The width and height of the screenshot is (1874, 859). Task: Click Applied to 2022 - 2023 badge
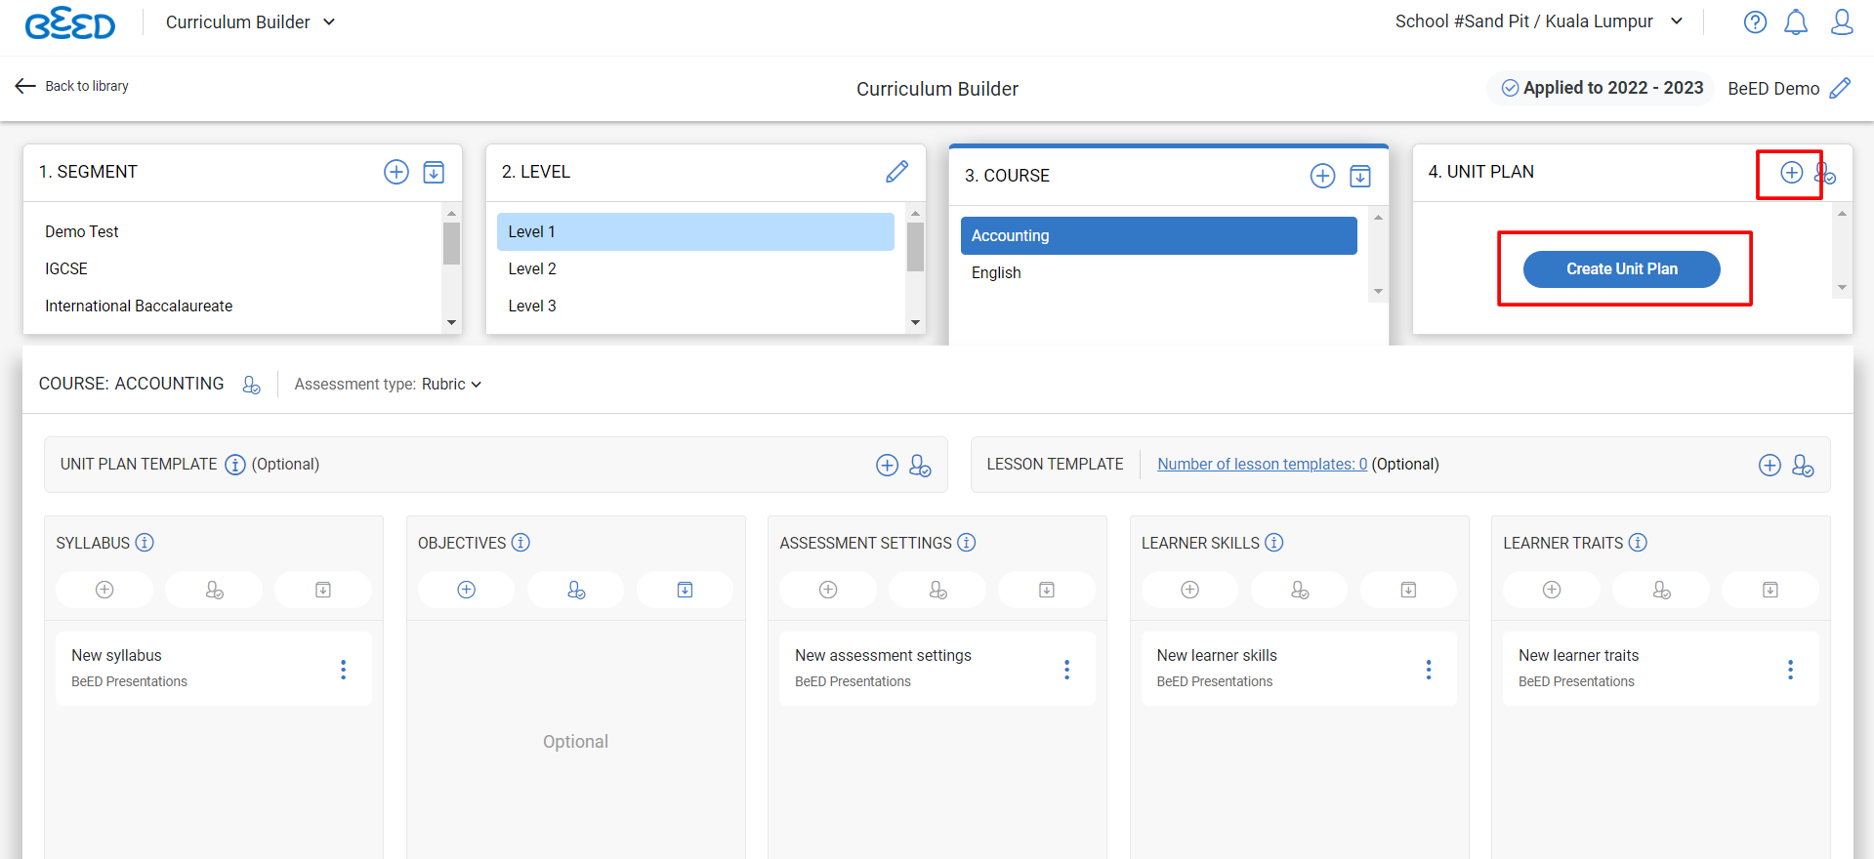coord(1602,88)
